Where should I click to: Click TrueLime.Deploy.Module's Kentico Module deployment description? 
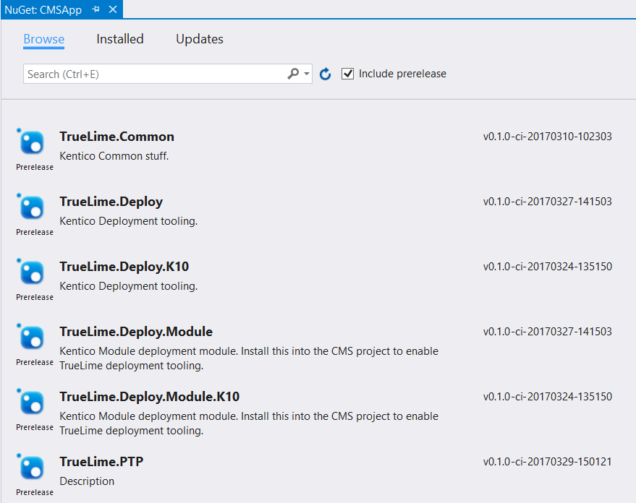click(x=249, y=358)
